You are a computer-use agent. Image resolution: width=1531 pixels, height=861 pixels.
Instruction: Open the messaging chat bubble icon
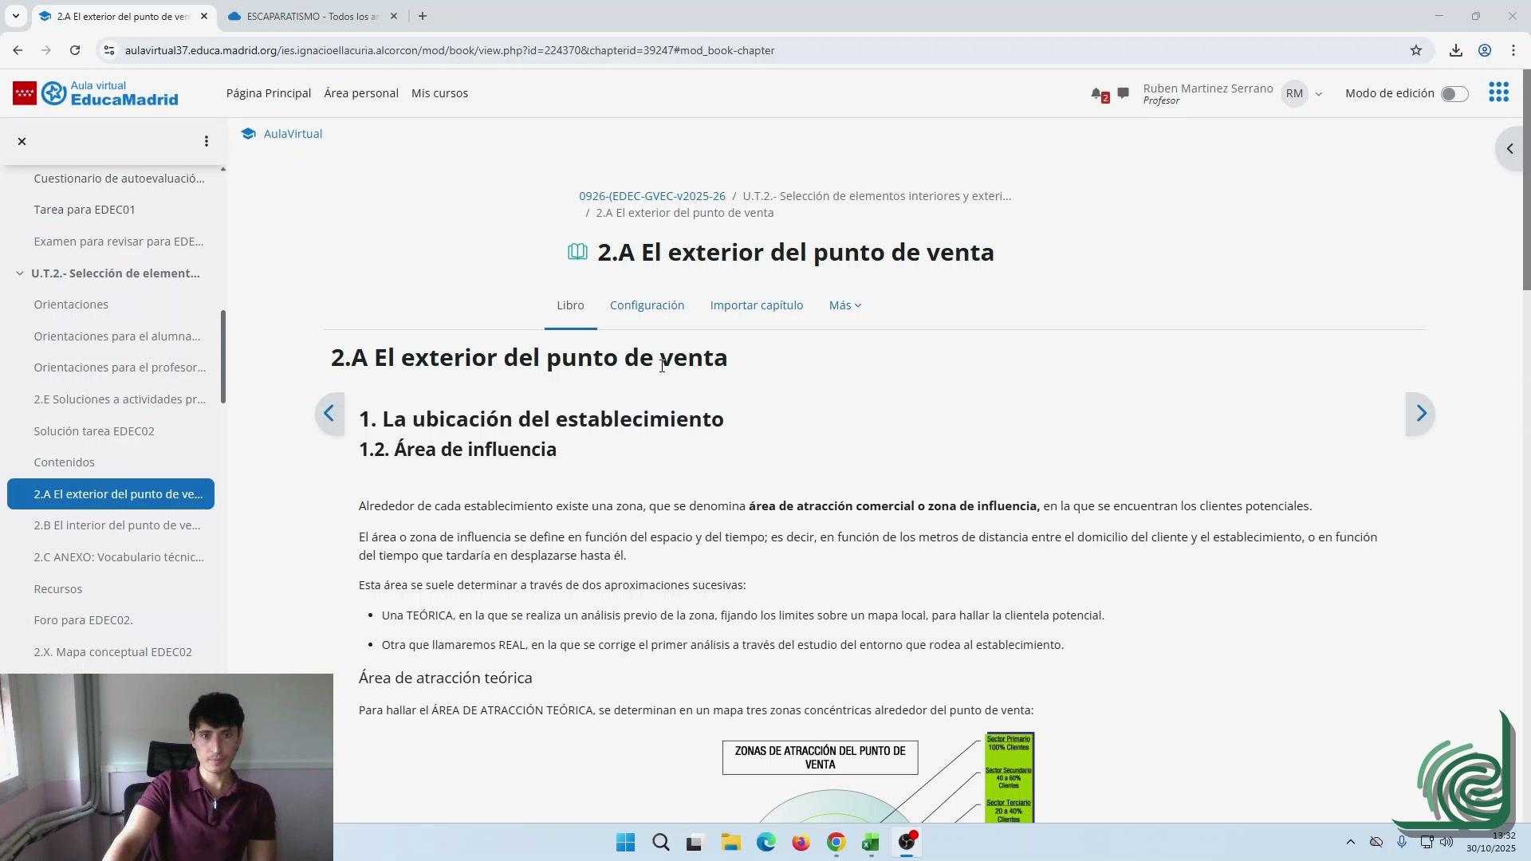click(1123, 93)
